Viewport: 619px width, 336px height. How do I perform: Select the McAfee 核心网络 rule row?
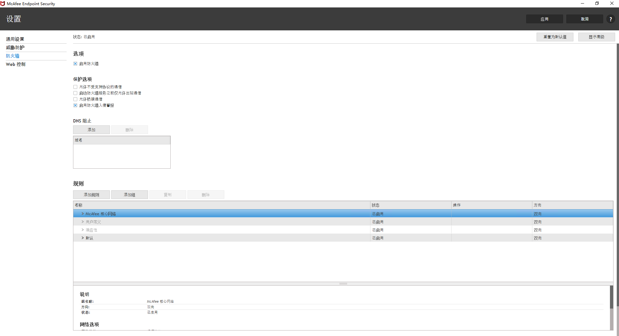click(x=343, y=214)
